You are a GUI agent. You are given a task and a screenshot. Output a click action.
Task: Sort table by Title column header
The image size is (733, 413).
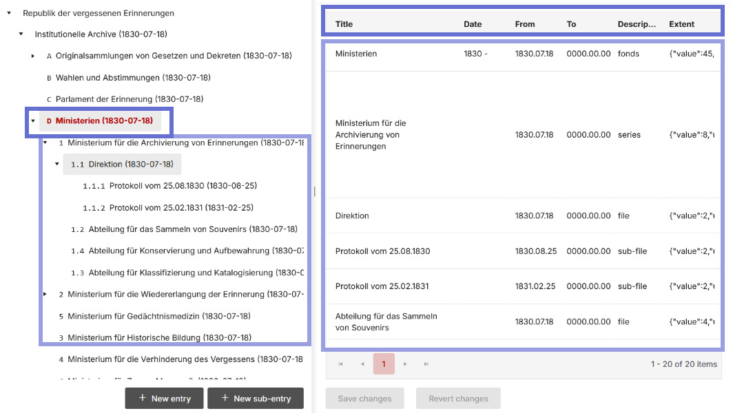[344, 24]
